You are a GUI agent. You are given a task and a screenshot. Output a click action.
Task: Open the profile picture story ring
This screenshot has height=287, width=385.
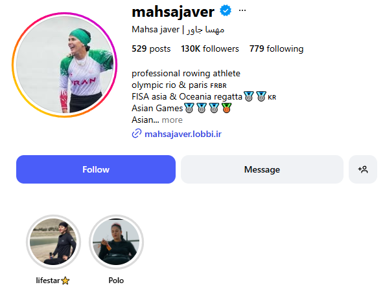coord(65,65)
